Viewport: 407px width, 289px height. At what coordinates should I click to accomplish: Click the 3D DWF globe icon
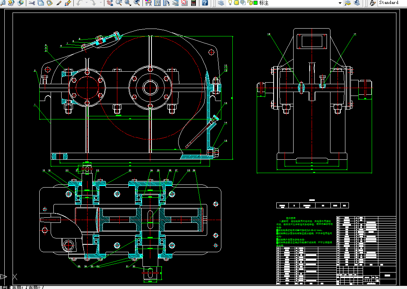[20, 3]
